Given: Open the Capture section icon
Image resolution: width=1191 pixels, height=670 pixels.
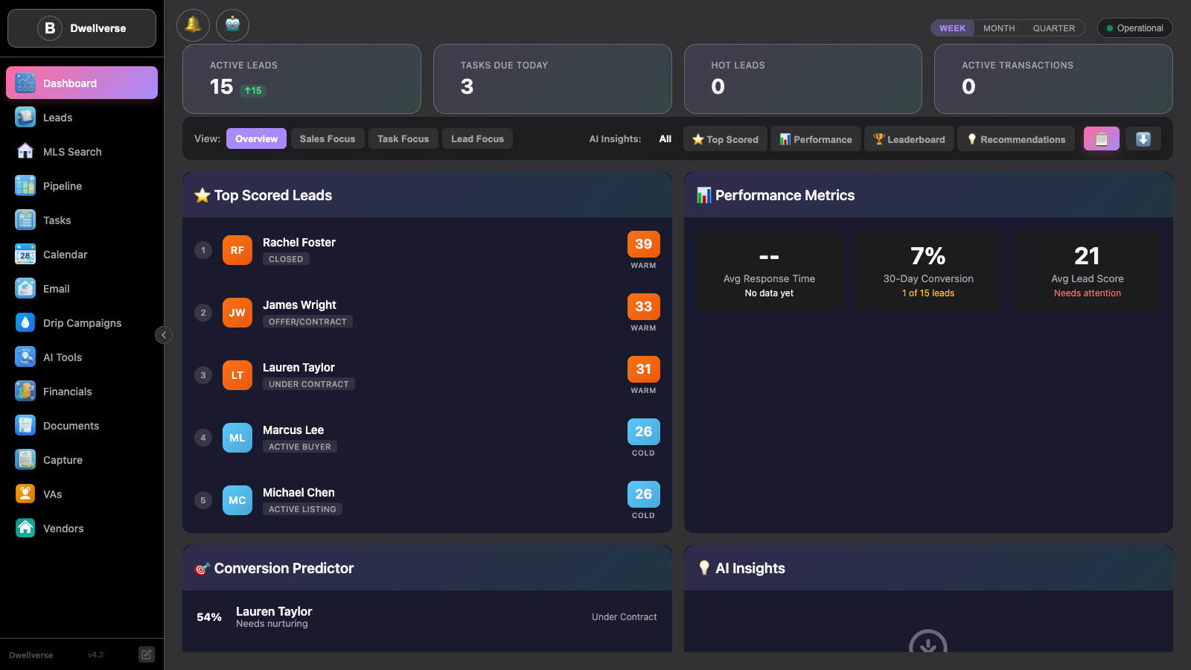Looking at the screenshot, I should (25, 460).
